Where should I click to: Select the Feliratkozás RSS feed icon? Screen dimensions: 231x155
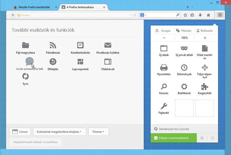pos(53,45)
